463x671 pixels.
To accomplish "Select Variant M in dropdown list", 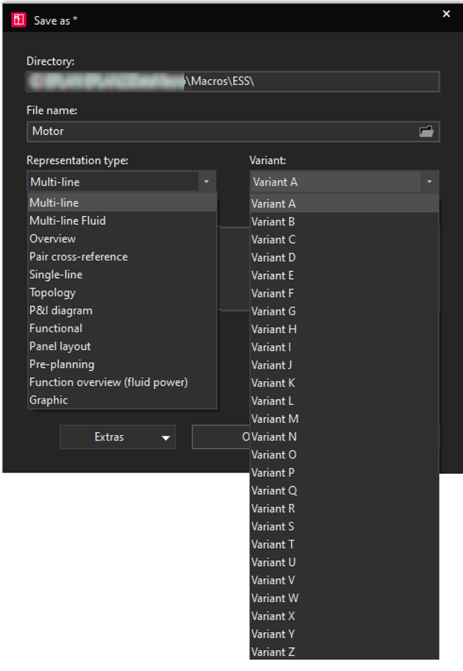I will click(x=275, y=419).
